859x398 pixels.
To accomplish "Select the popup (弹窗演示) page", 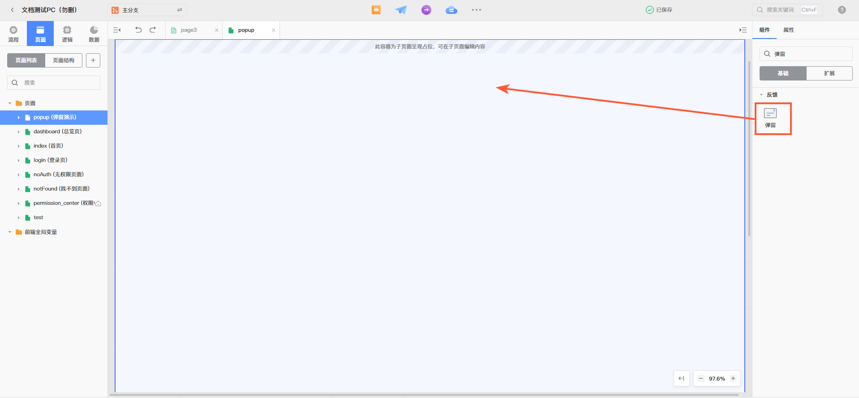I will click(x=54, y=118).
